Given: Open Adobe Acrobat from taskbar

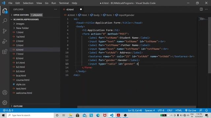Looking at the screenshot, I should coord(118,115).
